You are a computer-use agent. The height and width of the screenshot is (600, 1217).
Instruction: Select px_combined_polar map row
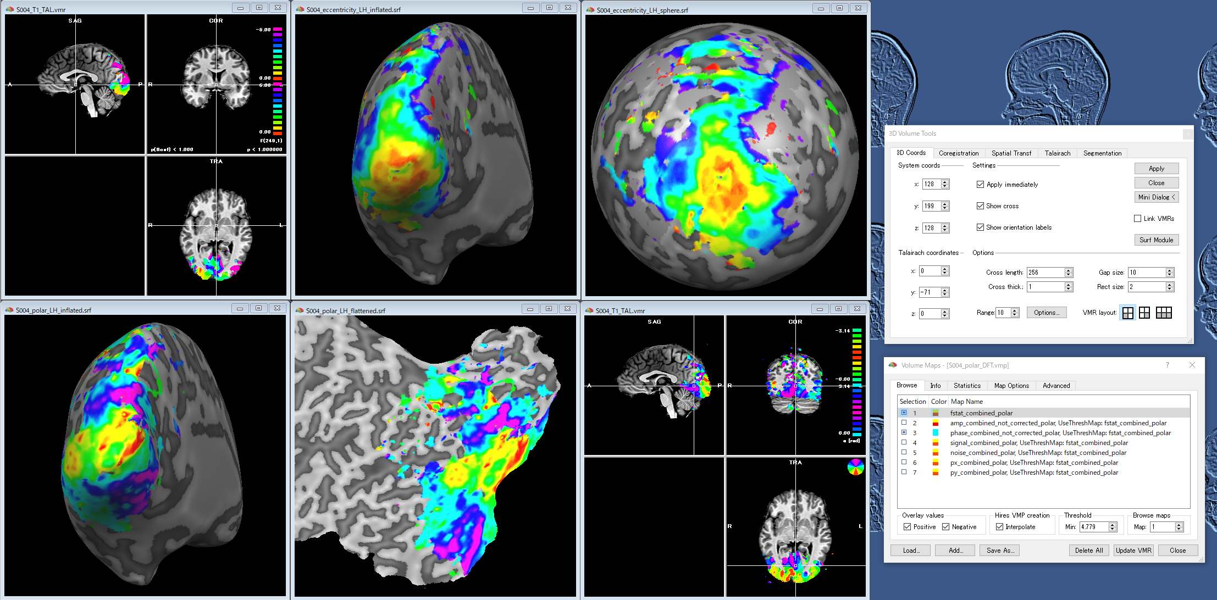tap(1043, 463)
